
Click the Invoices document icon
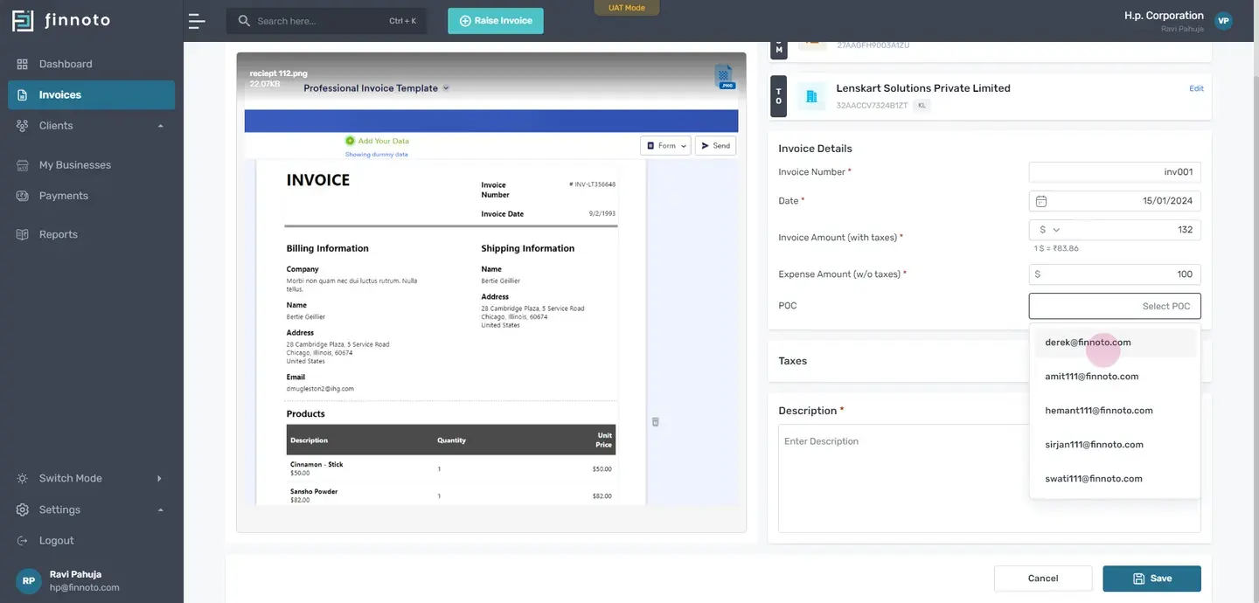point(23,94)
